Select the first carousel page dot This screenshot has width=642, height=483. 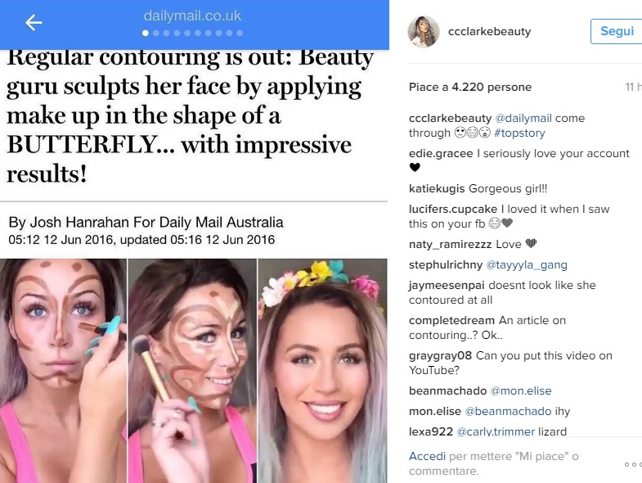(x=146, y=33)
